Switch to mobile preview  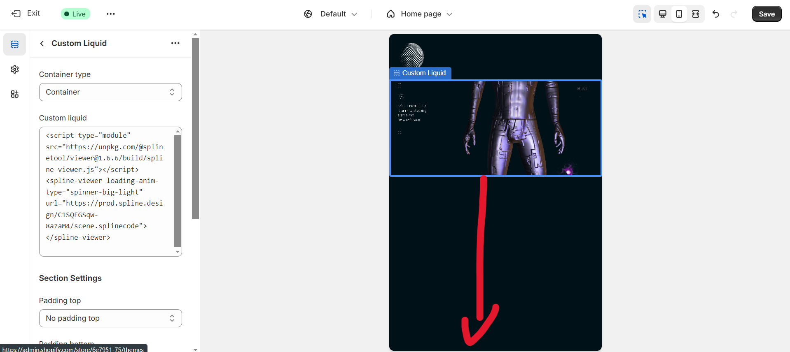point(679,14)
